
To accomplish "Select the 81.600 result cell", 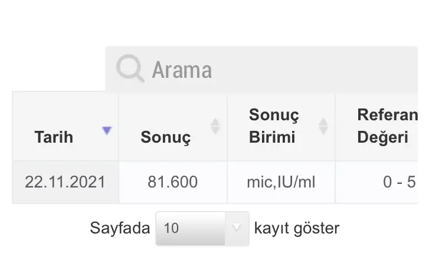I will click(173, 182).
